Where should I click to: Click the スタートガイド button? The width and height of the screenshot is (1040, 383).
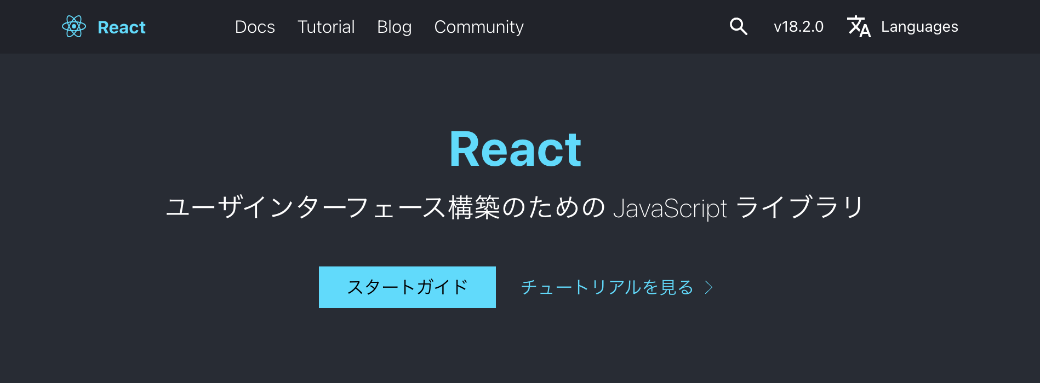coord(407,287)
